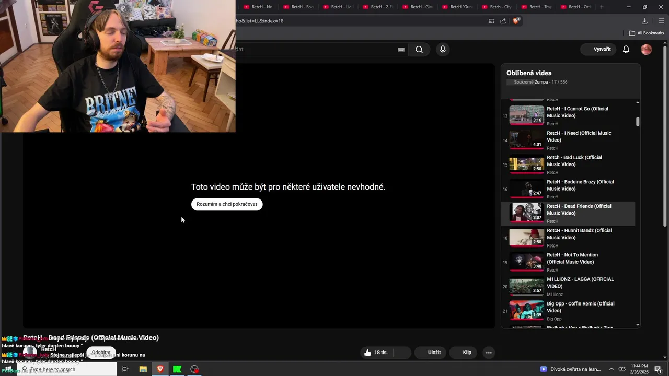669x376 pixels.
Task: Click the M1llionz channel name in playlist
Action: click(555, 295)
